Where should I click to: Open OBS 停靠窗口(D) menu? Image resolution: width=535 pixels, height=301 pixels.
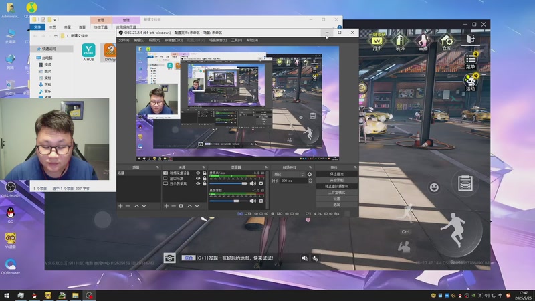tap(174, 40)
